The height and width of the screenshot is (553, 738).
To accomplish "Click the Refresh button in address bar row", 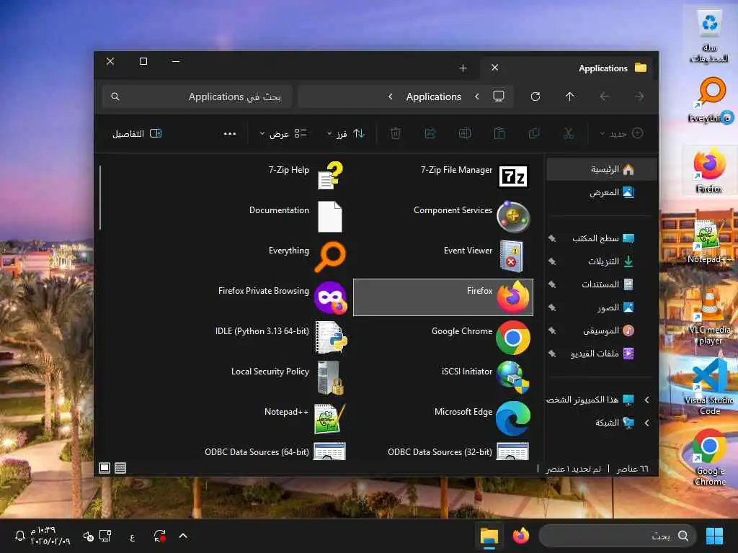I will (535, 96).
